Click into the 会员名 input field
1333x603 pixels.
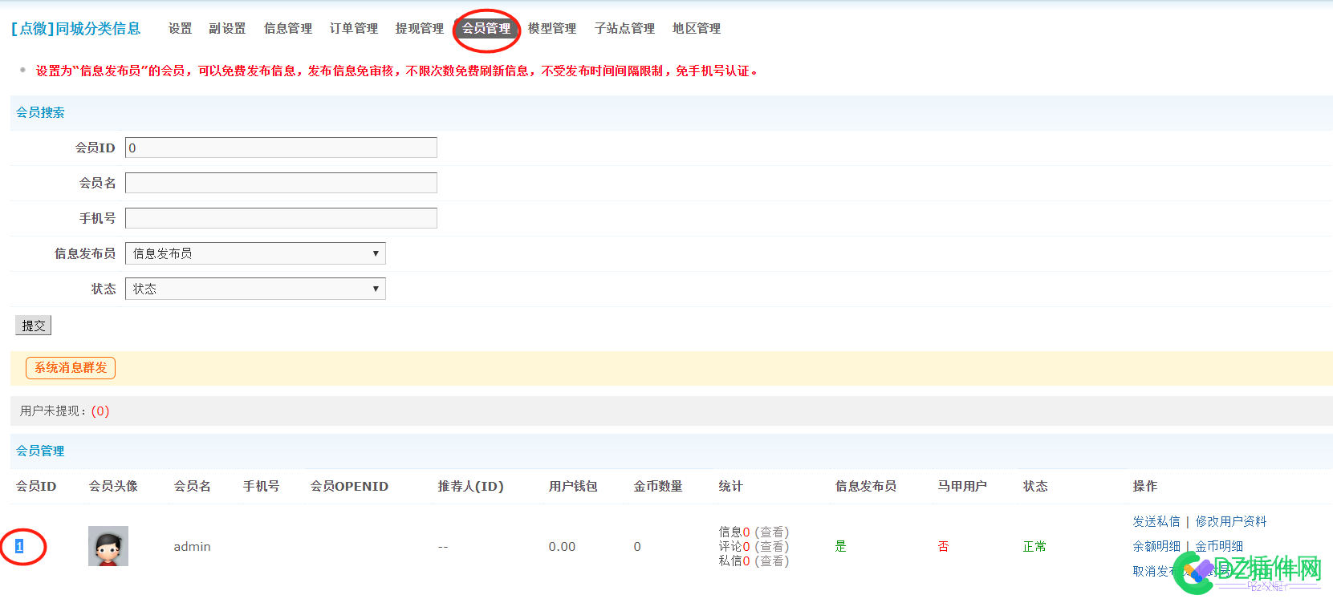281,183
